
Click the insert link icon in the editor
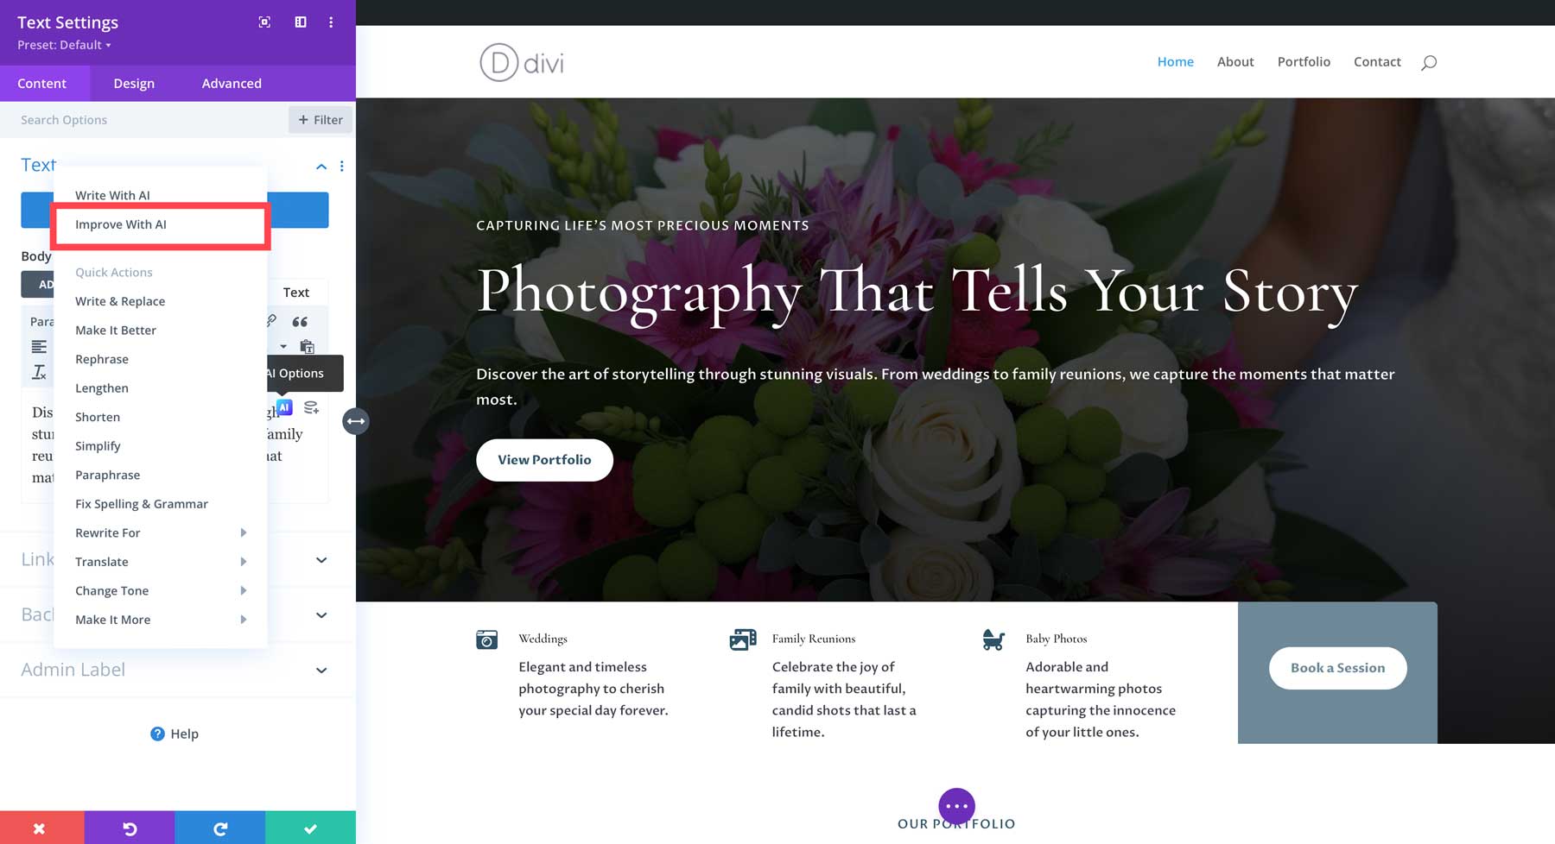(271, 320)
